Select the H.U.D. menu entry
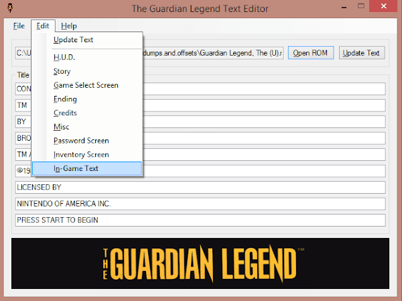Viewport: 402px width, 301px height. (87, 57)
